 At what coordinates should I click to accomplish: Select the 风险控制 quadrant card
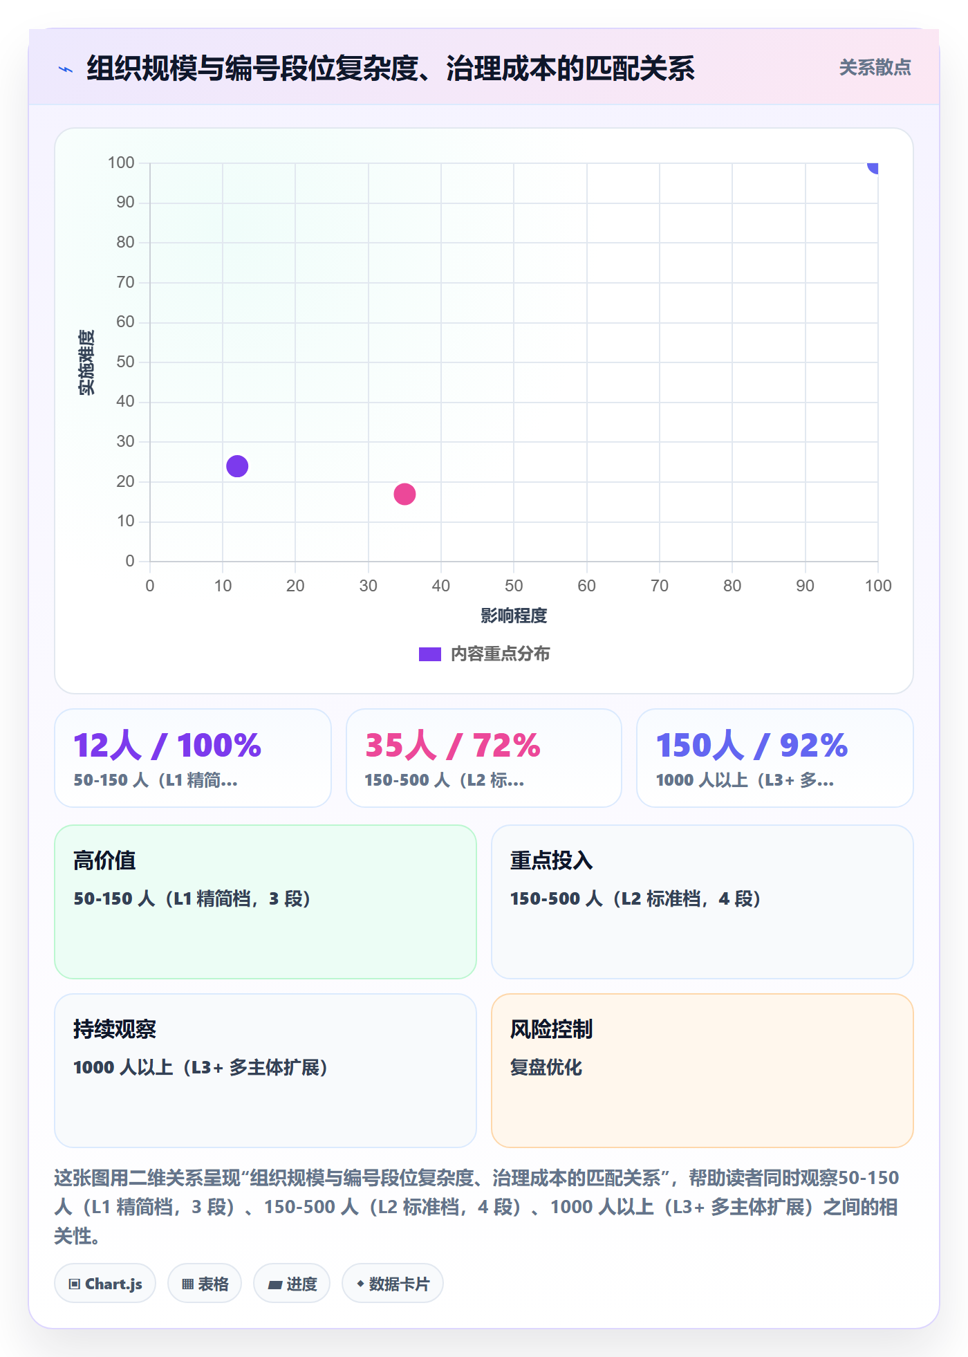tap(702, 1071)
